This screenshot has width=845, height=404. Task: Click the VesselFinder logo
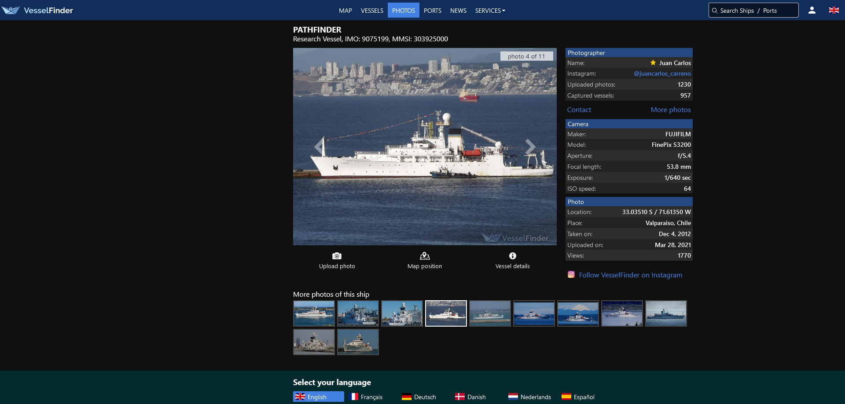point(37,10)
